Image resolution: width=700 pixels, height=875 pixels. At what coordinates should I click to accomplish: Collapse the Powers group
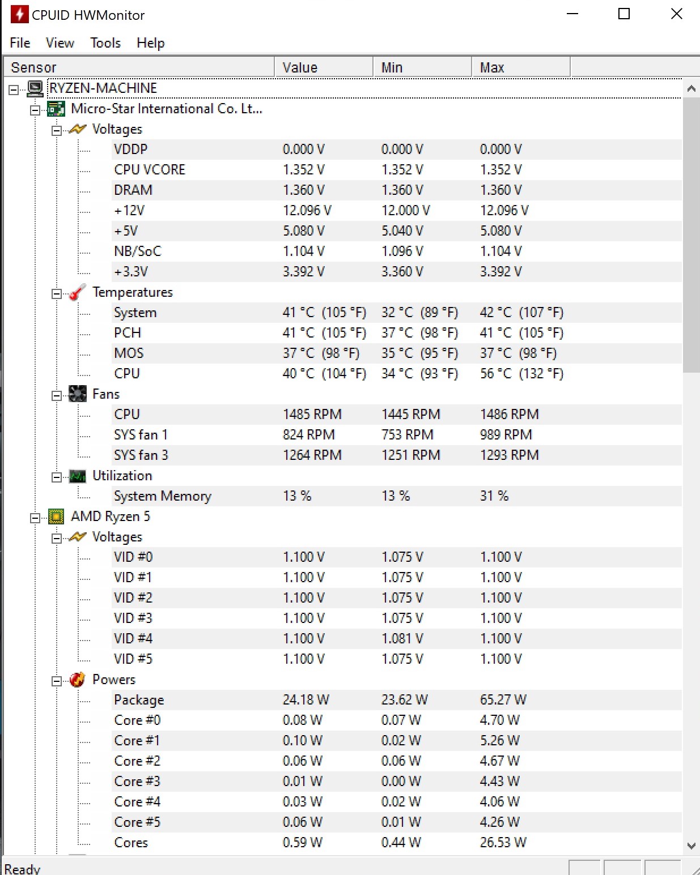point(56,681)
